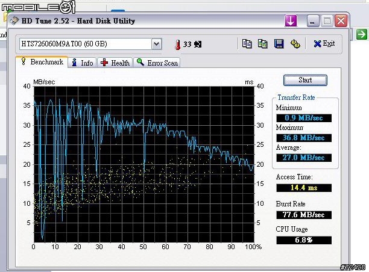Open the Error Scan tab
Screen dimensions: 369x272
(157, 63)
